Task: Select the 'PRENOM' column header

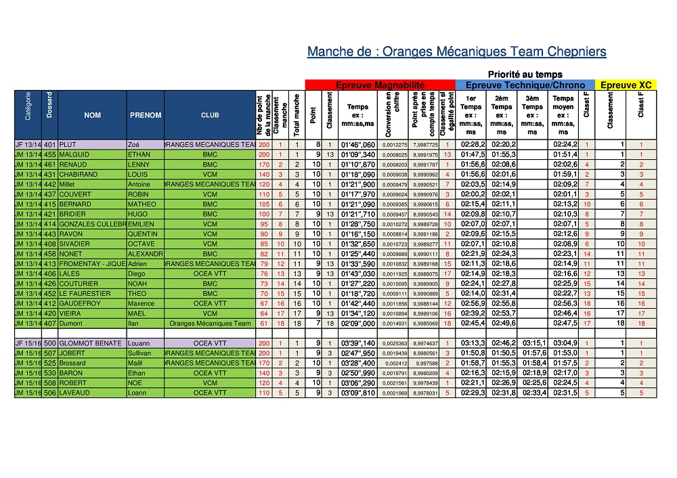Action: point(146,115)
